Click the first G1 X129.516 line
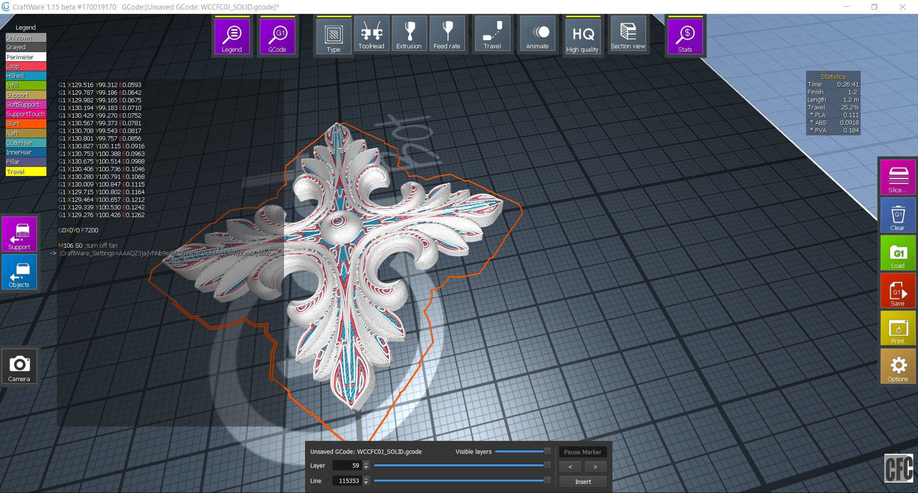The height and width of the screenshot is (493, 918). [100, 85]
